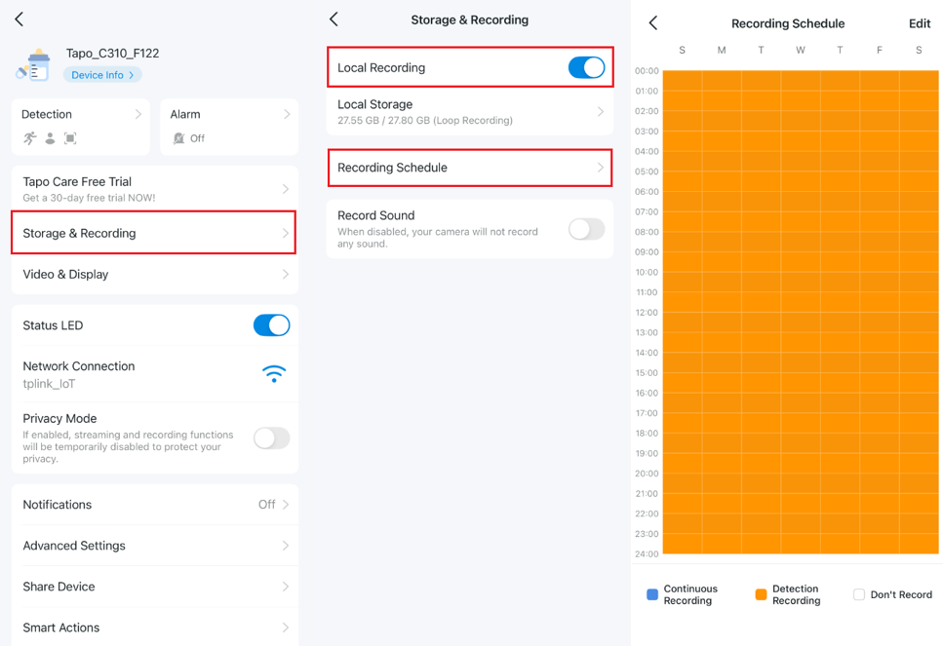Tap the motion detection running-person icon
The height and width of the screenshot is (646, 943).
point(30,138)
